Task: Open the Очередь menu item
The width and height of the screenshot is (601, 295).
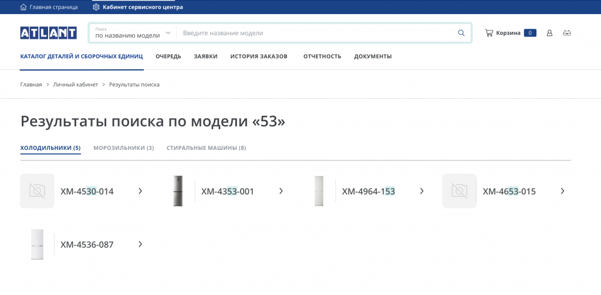Action: 168,56
